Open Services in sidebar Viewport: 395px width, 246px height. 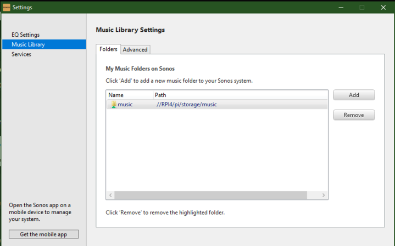21,54
